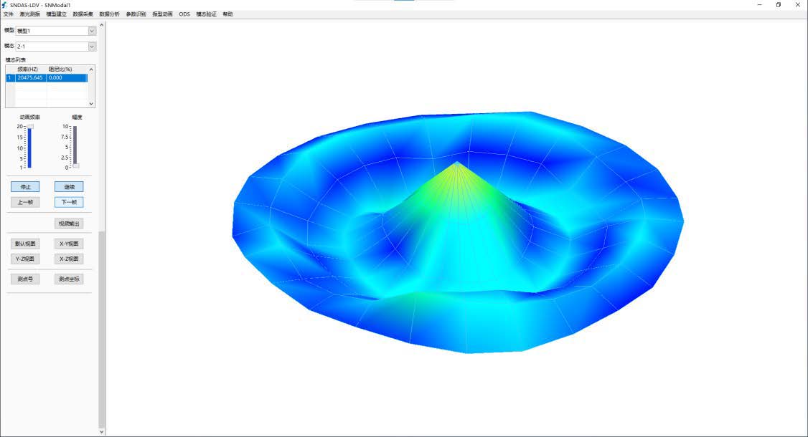
Task: Switch to the X-Y视图 view
Action: [x=69, y=244]
